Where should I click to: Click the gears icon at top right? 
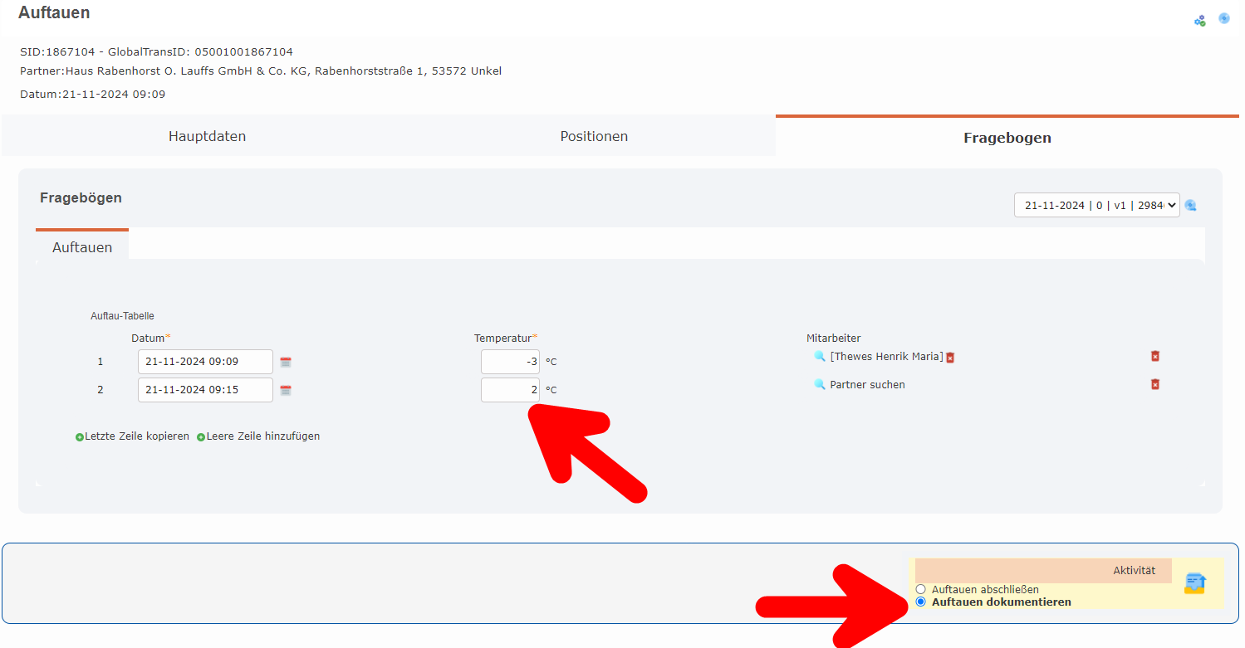1199,21
